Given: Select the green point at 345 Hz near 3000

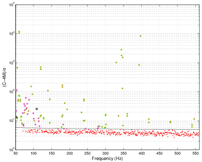Looking at the screenshot, I should [x=121, y=49].
